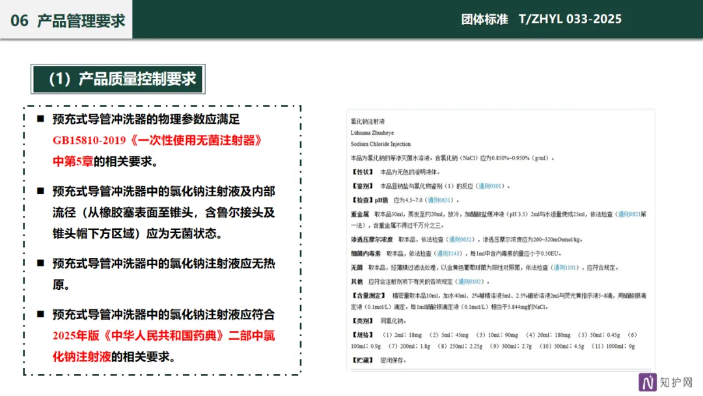Click the bold '渗透压摩尔浓度' label

coord(372,240)
